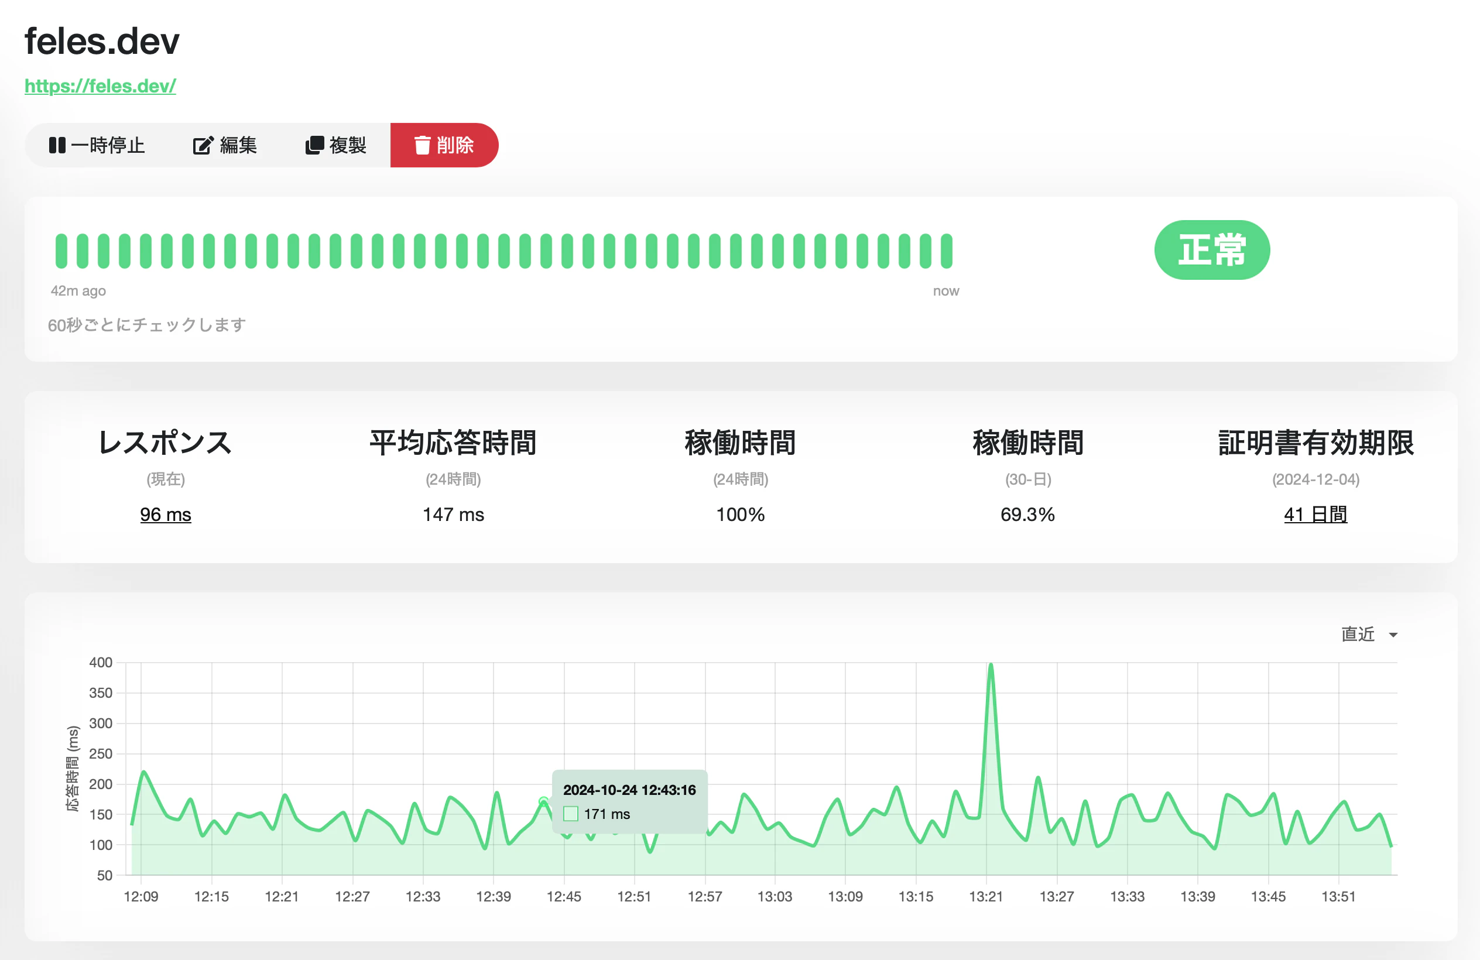Click the highlighted 12:43 chart data point
Image resolution: width=1480 pixels, height=960 pixels.
click(543, 801)
